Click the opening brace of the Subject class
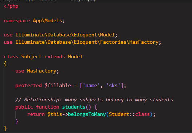The height and width of the screenshot is (133, 192). [x=5, y=64]
